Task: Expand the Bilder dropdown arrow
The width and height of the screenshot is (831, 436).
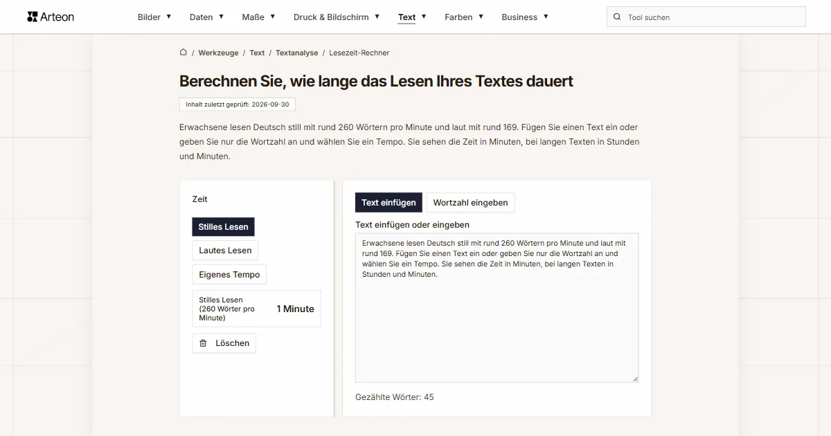Action: [168, 17]
